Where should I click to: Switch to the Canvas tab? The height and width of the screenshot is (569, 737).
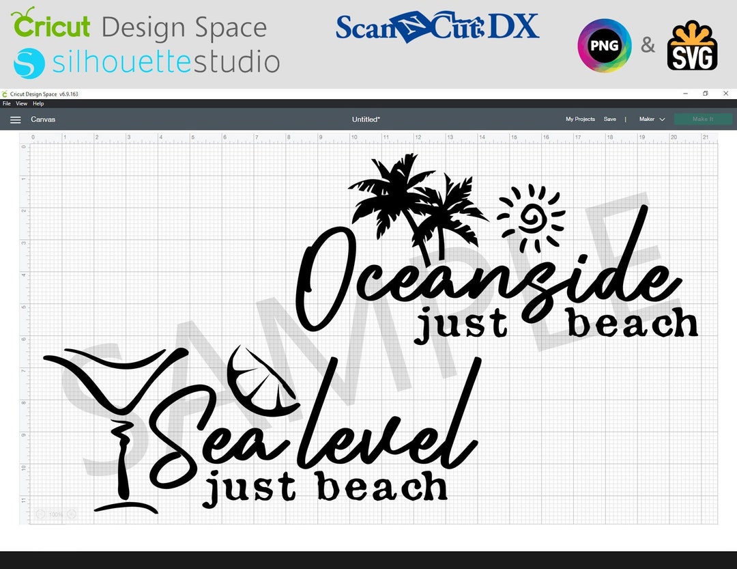click(x=43, y=119)
